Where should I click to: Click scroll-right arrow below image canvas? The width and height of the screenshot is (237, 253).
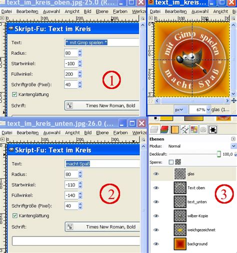pyautogui.click(x=227, y=101)
